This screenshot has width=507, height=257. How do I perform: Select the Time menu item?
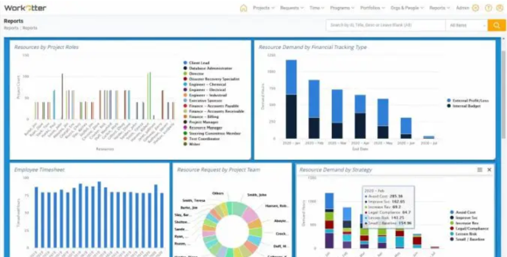point(316,8)
